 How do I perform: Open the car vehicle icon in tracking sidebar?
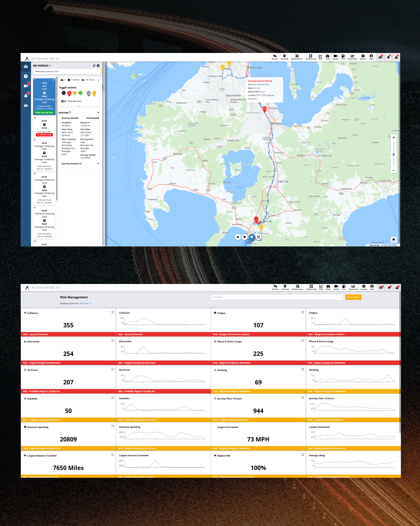pyautogui.click(x=26, y=106)
